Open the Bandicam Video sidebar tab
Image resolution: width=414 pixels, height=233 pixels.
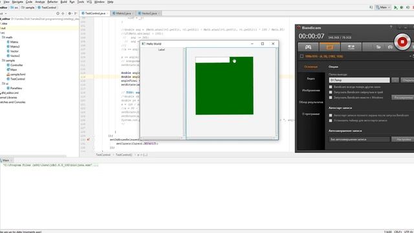point(310,79)
